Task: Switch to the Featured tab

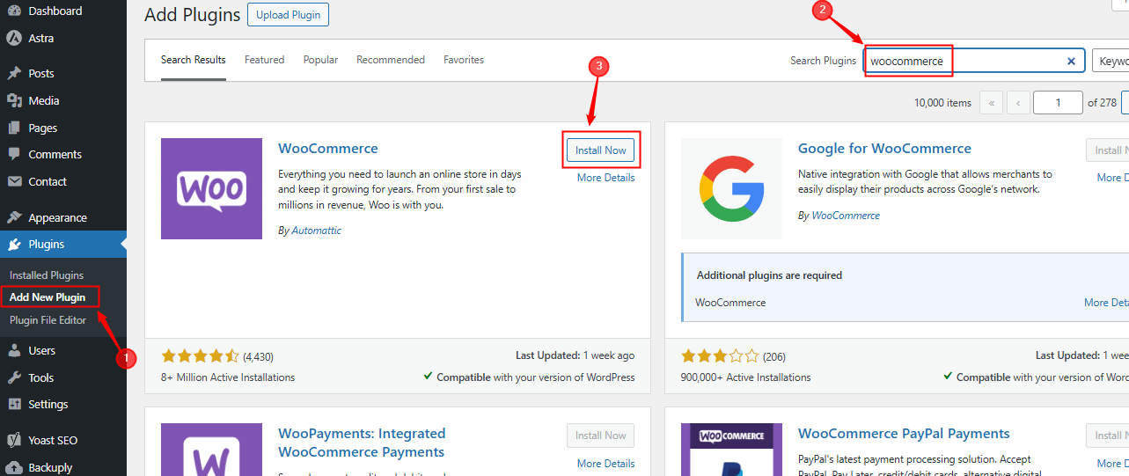Action: point(265,60)
